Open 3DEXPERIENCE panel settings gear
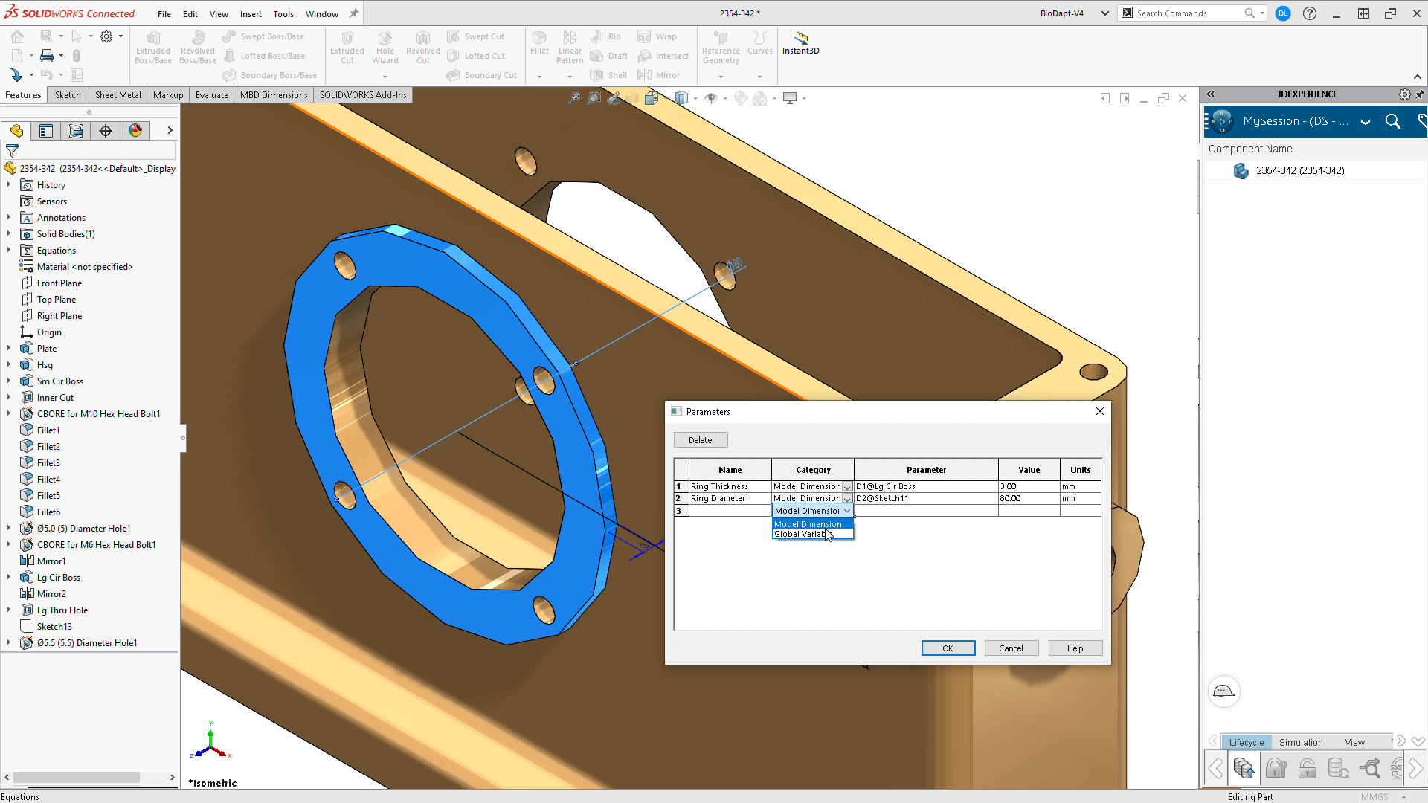This screenshot has height=803, width=1428. coord(1404,94)
